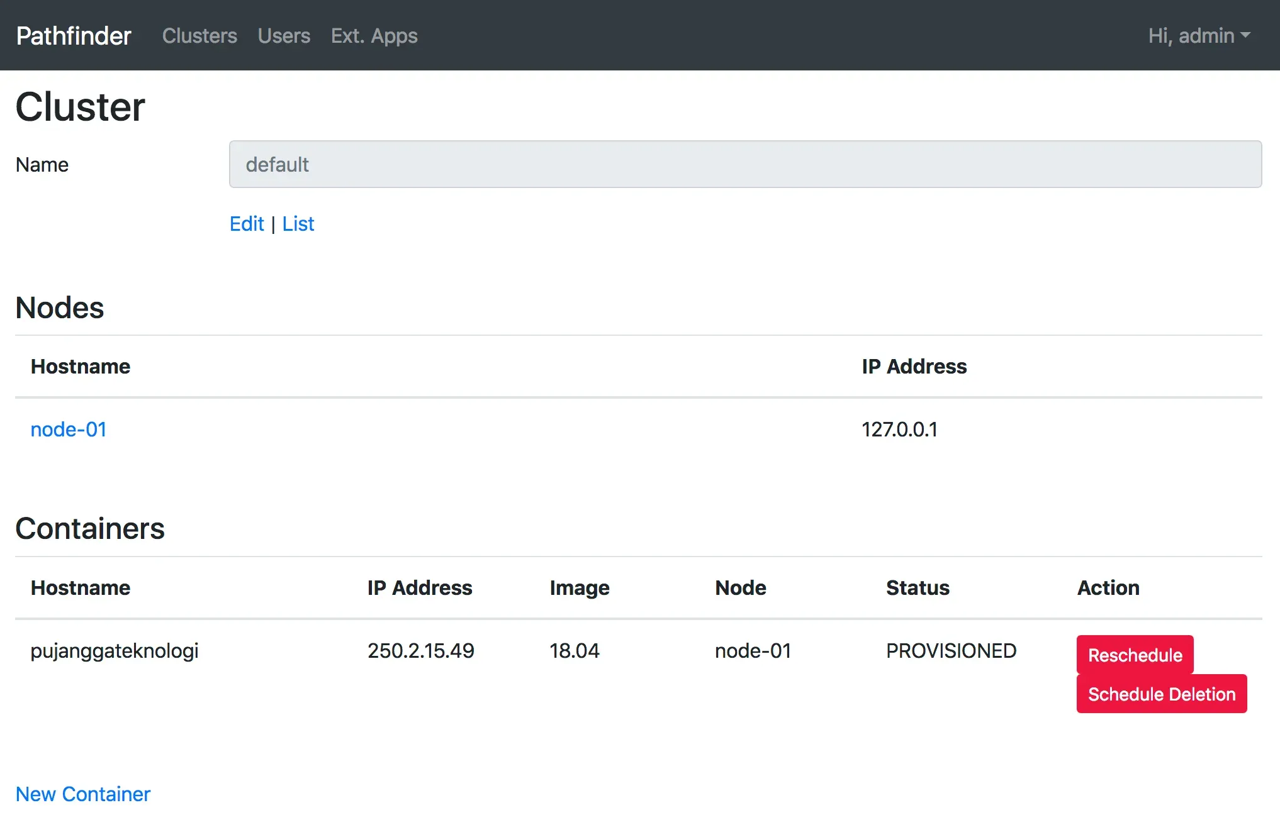The image size is (1280, 815).
Task: Click the List link beside Edit
Action: tap(298, 224)
